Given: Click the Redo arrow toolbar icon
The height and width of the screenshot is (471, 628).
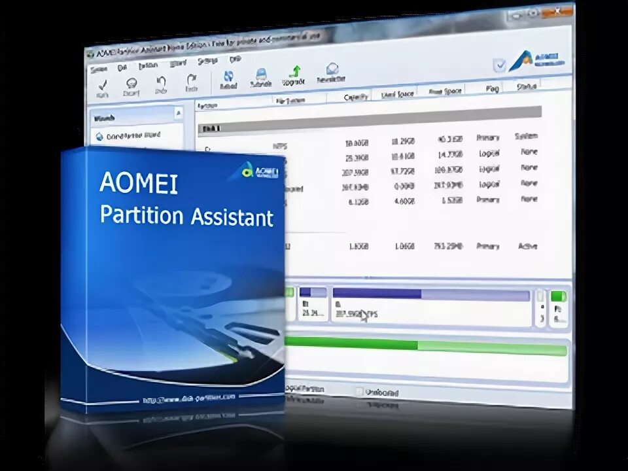Looking at the screenshot, I should 192,83.
